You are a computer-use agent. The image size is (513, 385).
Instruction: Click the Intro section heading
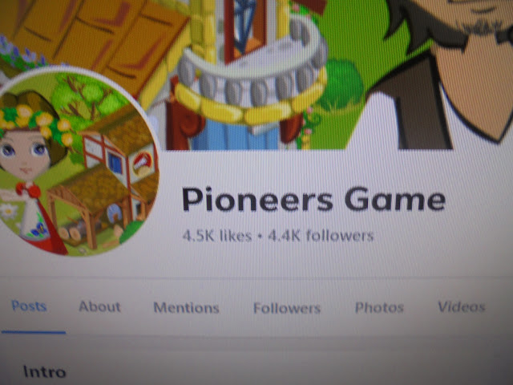[45, 372]
